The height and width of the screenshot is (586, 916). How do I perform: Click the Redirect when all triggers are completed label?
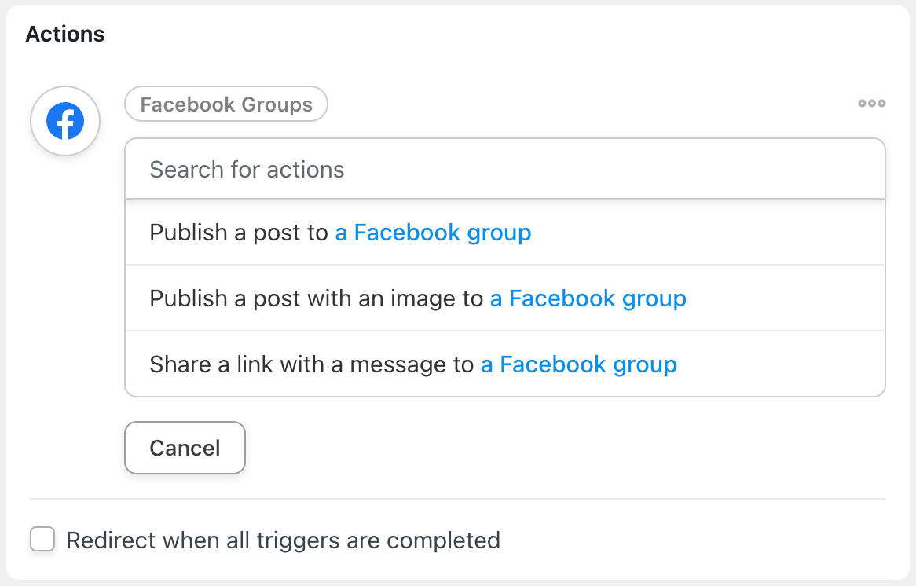(x=284, y=540)
